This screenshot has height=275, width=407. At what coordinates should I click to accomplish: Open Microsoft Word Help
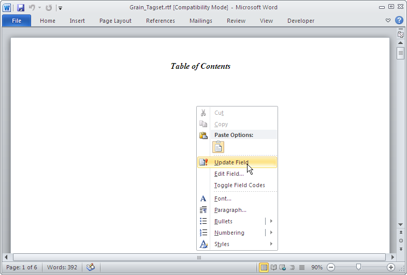point(399,20)
